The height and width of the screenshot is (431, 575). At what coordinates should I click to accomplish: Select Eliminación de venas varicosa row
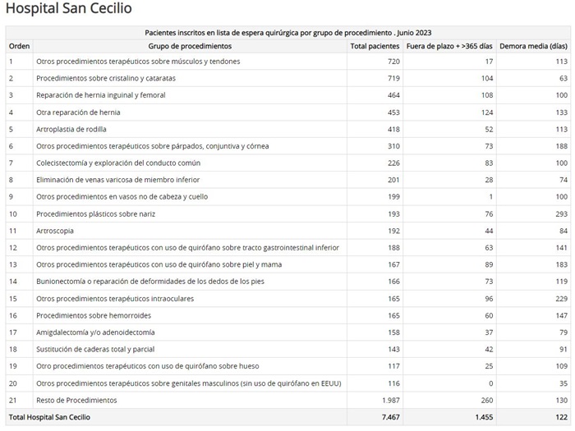[x=287, y=180]
